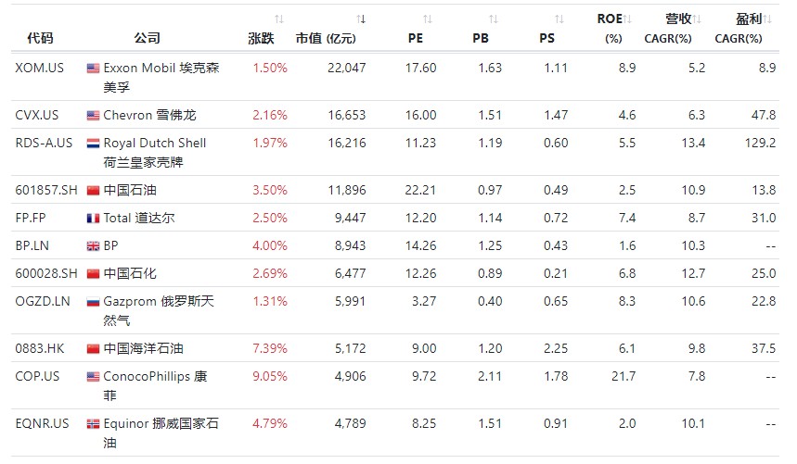Click the Netherlands flag beside Royal Dutch Shell
797x464 pixels.
93,144
